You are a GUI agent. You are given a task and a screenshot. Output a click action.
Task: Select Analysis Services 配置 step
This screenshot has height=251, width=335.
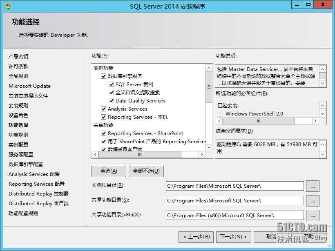34,174
